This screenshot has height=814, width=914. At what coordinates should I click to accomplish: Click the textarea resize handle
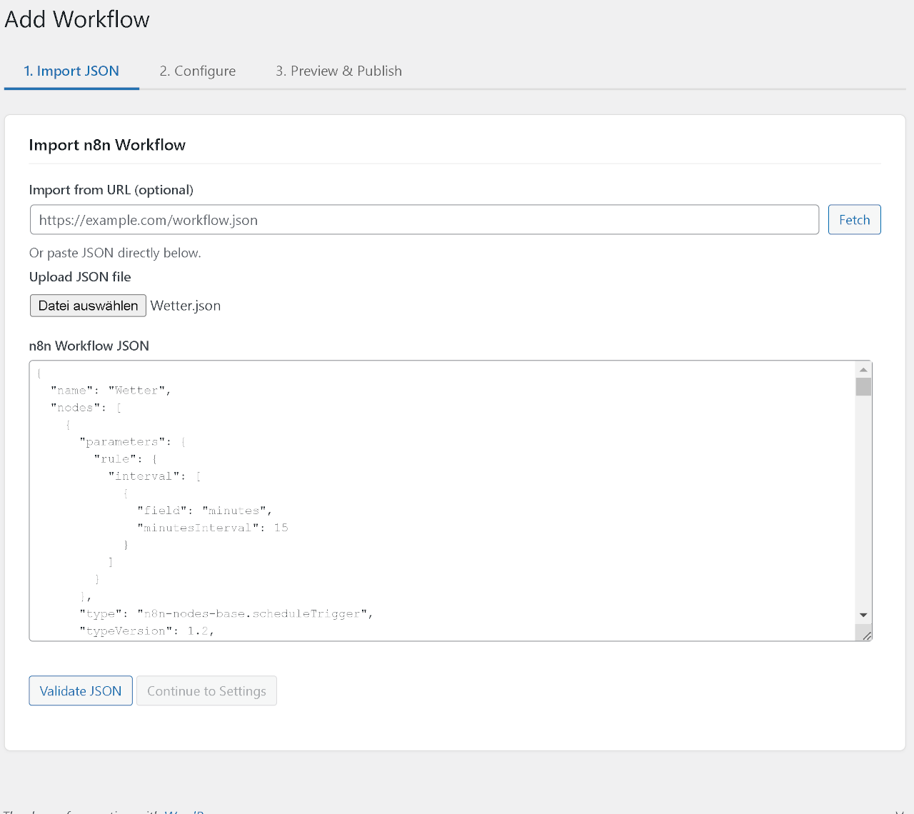866,635
